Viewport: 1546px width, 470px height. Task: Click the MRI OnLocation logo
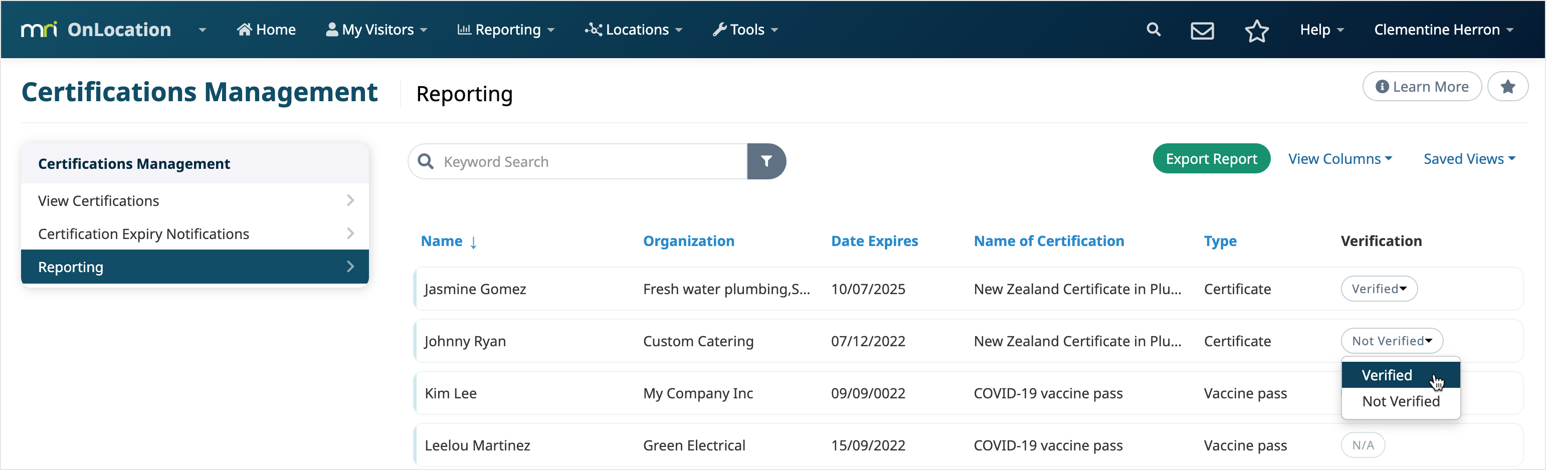point(96,30)
